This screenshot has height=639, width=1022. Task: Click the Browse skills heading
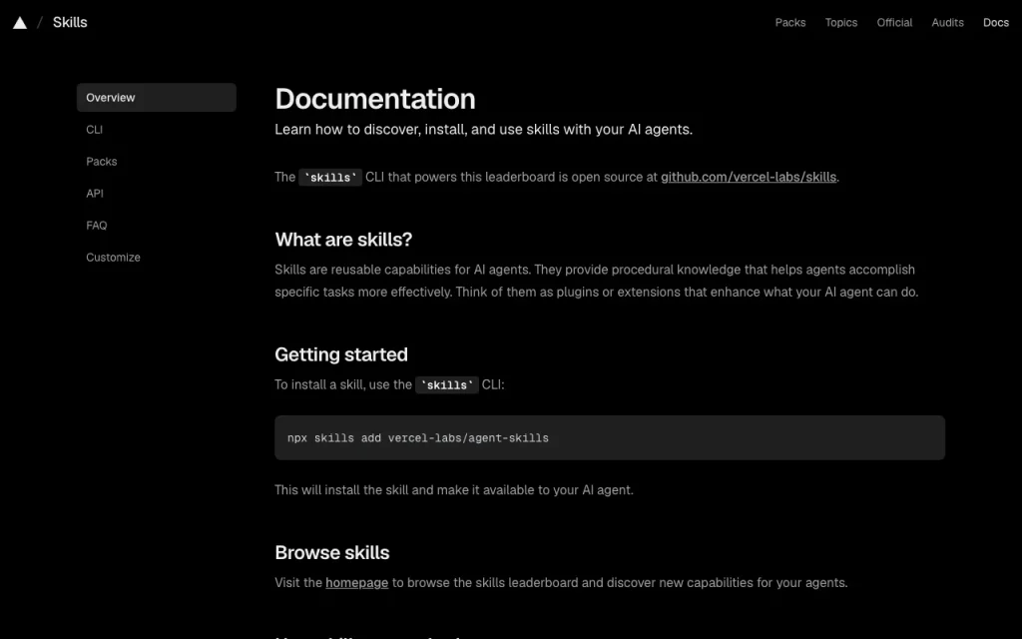coord(331,552)
